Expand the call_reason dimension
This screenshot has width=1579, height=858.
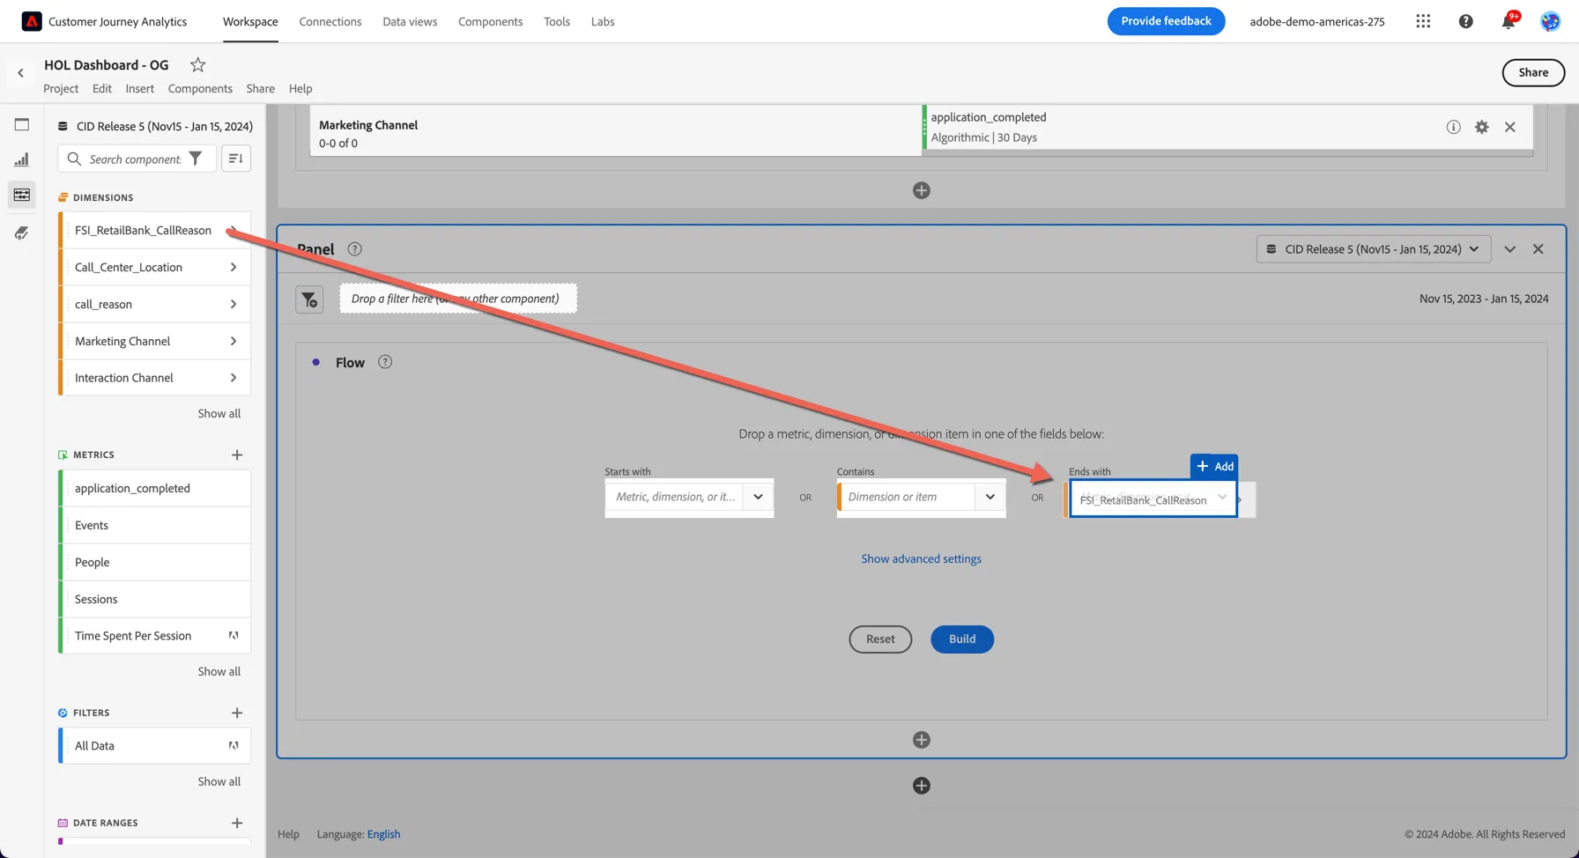[234, 304]
